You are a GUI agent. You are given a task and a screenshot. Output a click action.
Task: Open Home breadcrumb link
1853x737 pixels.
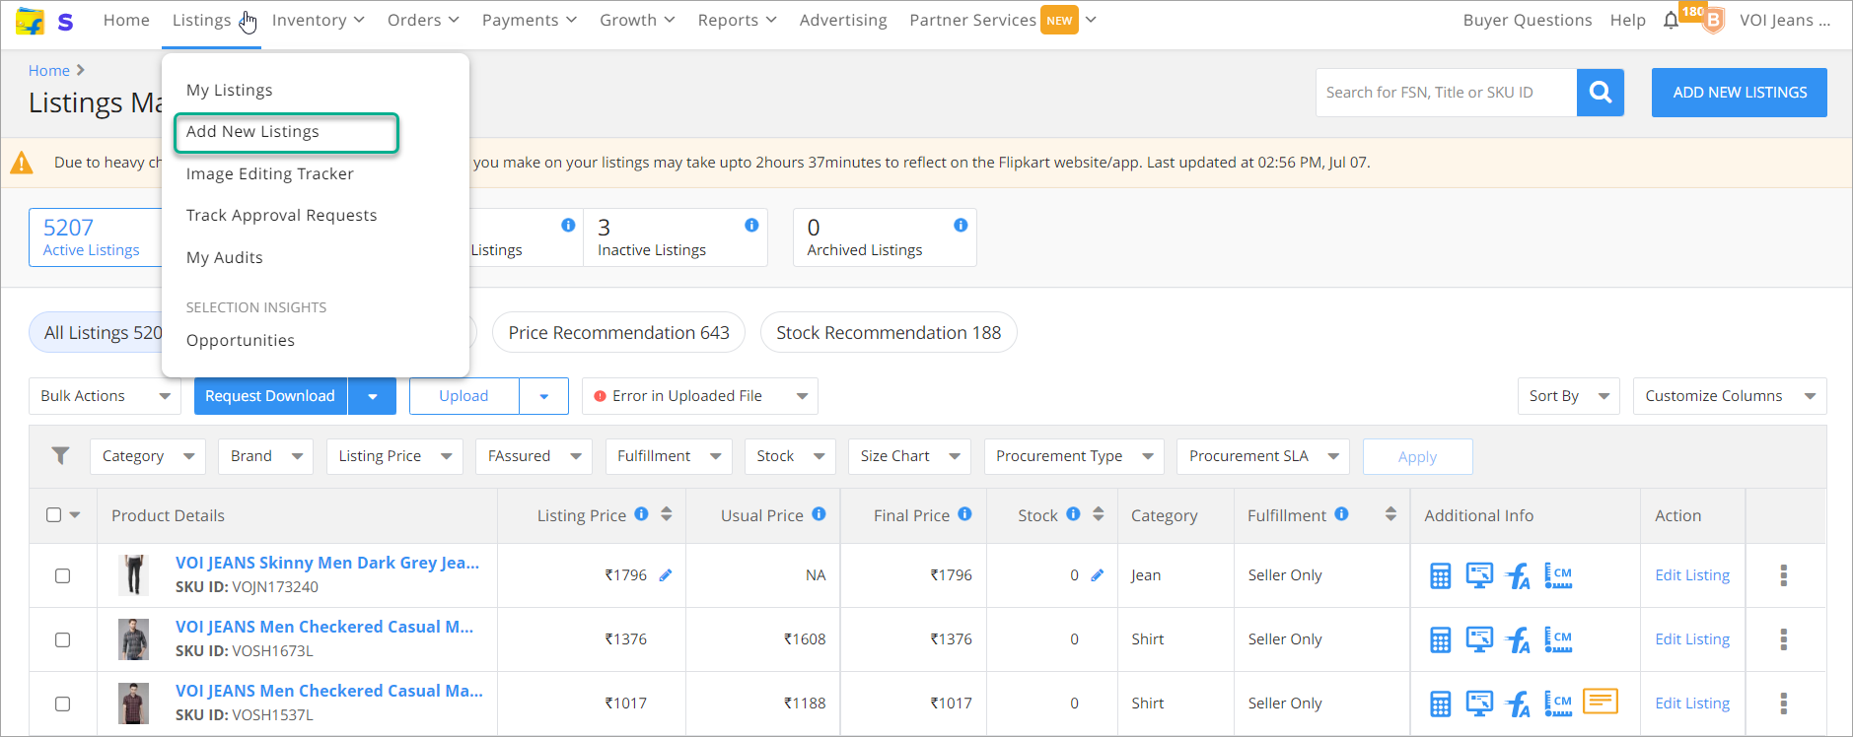pos(49,71)
